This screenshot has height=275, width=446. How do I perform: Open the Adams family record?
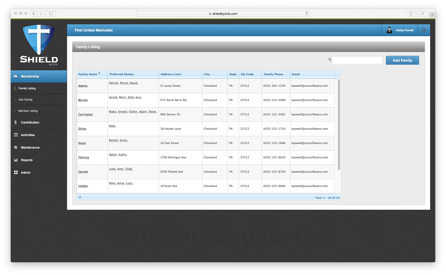click(83, 86)
